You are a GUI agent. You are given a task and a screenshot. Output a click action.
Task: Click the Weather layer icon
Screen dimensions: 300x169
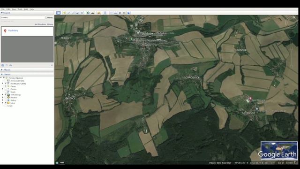[x=8, y=97]
